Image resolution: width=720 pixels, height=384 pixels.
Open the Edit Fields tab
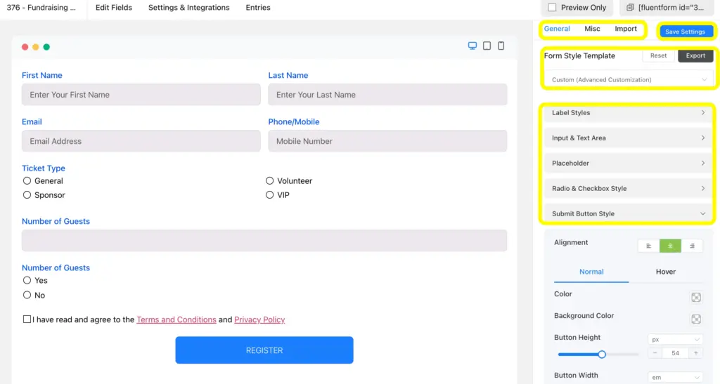(113, 7)
